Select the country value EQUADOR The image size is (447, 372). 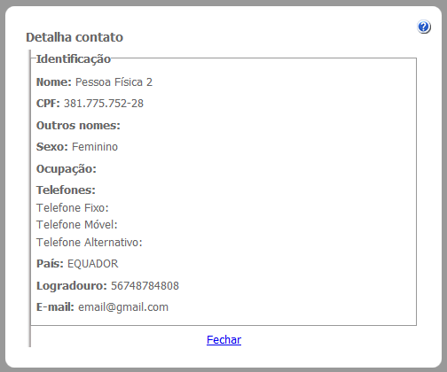(93, 264)
